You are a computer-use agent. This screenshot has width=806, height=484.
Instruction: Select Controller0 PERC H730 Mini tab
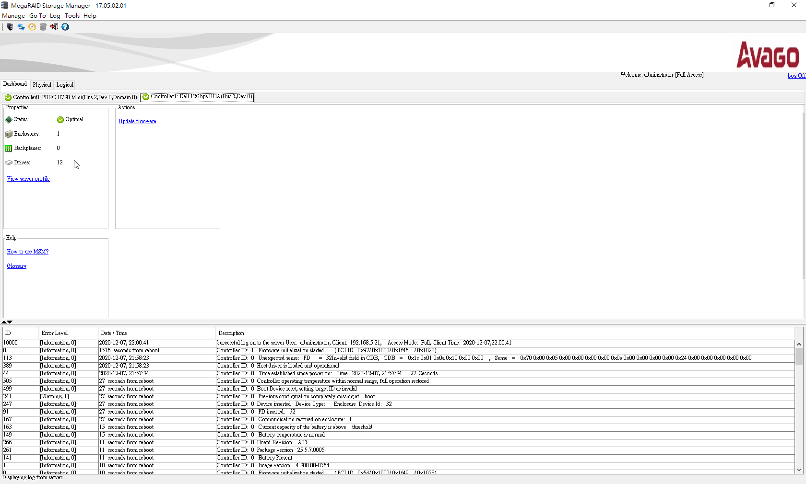71,97
